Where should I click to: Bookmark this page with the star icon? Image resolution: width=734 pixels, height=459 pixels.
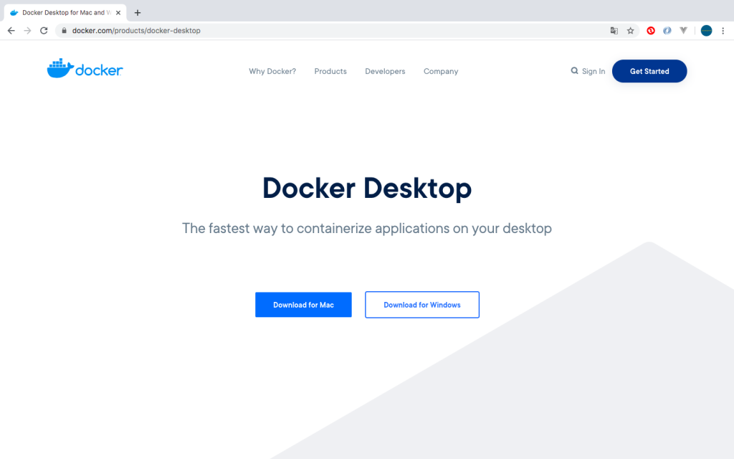click(x=631, y=31)
